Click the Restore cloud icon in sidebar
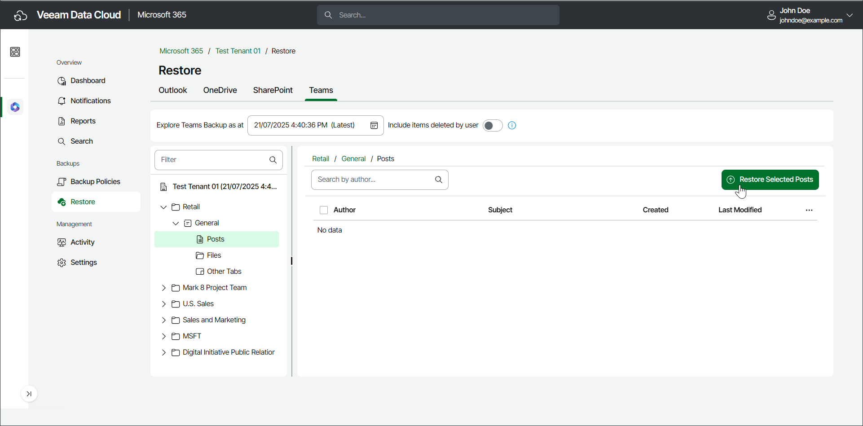The image size is (863, 426). point(62,202)
